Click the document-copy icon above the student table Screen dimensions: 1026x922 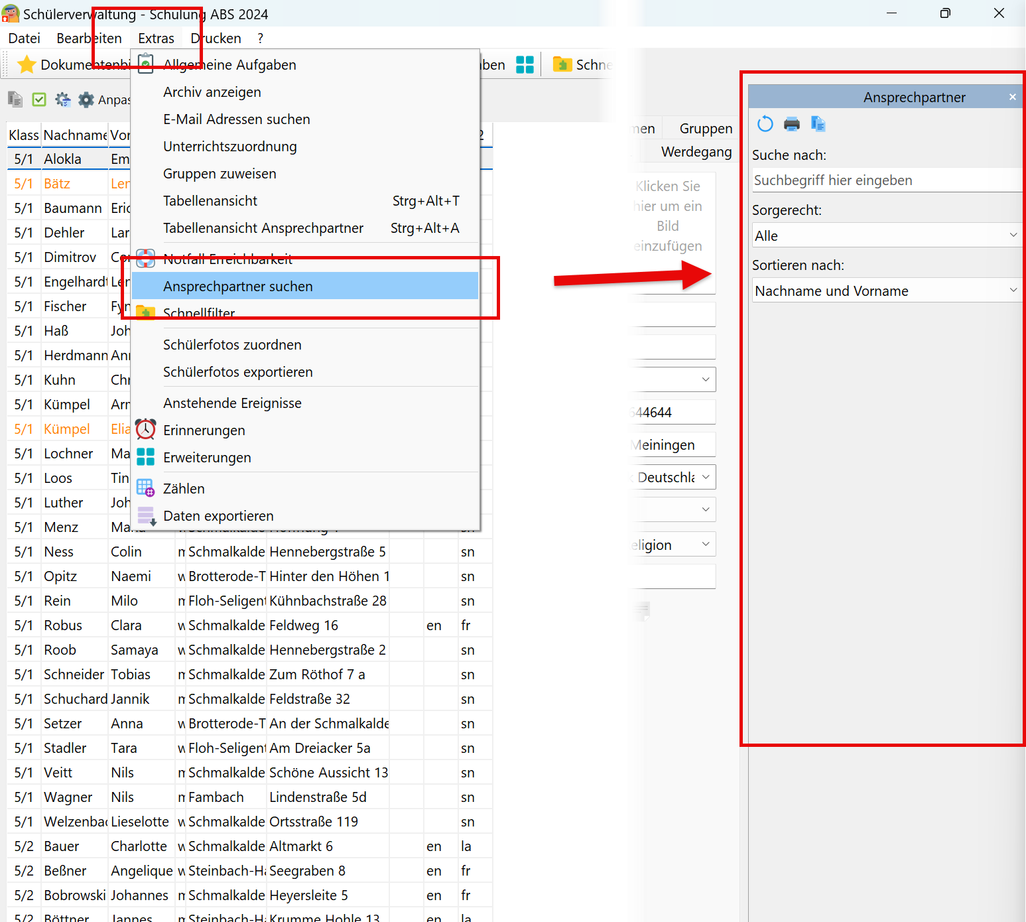[15, 99]
